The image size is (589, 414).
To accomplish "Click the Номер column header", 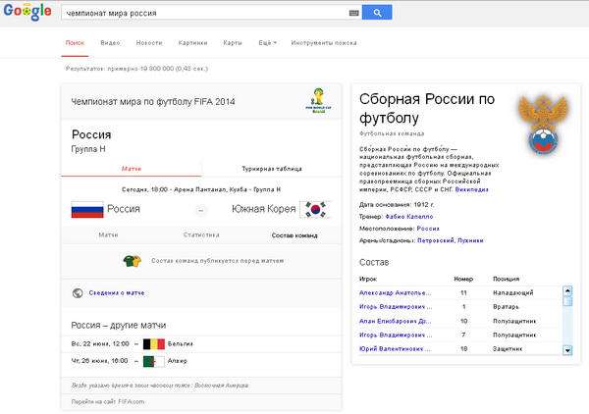I will coord(463,280).
